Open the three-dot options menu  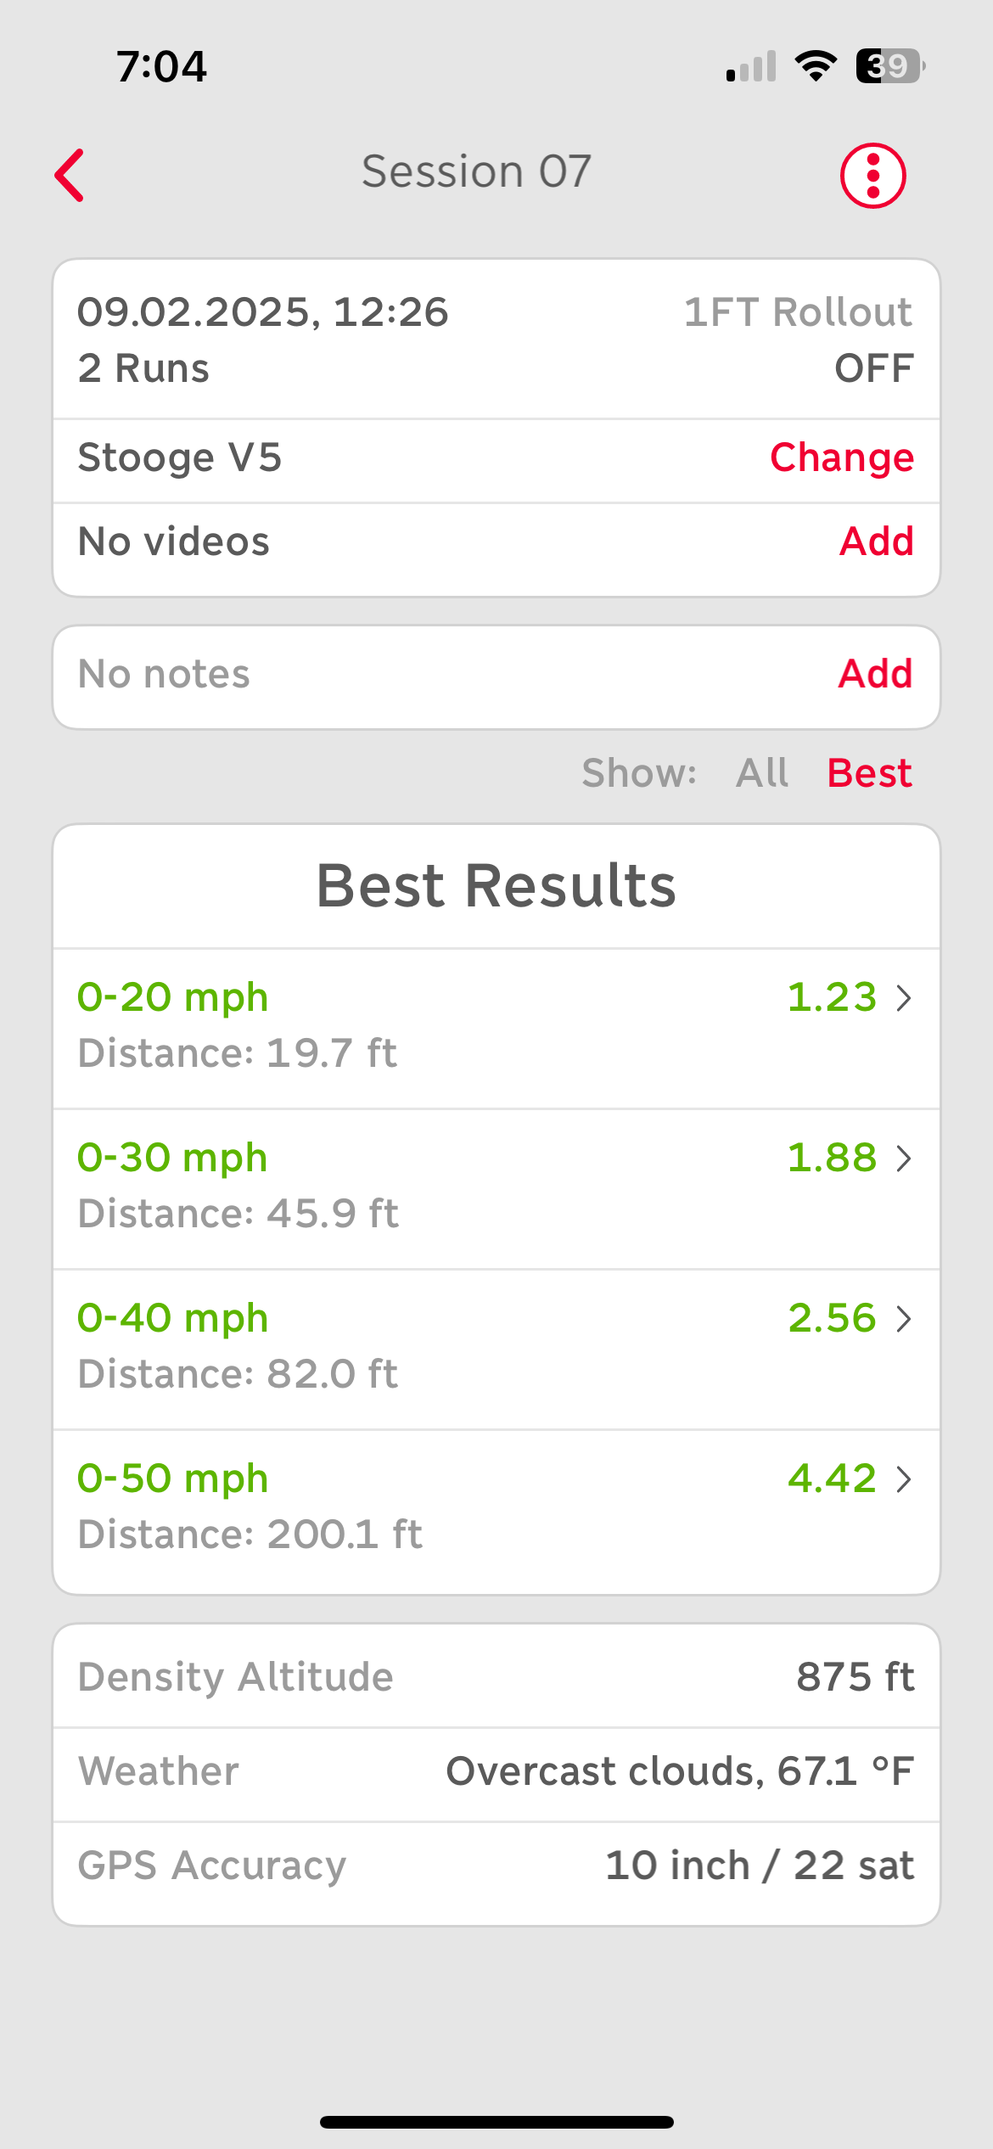tap(872, 176)
